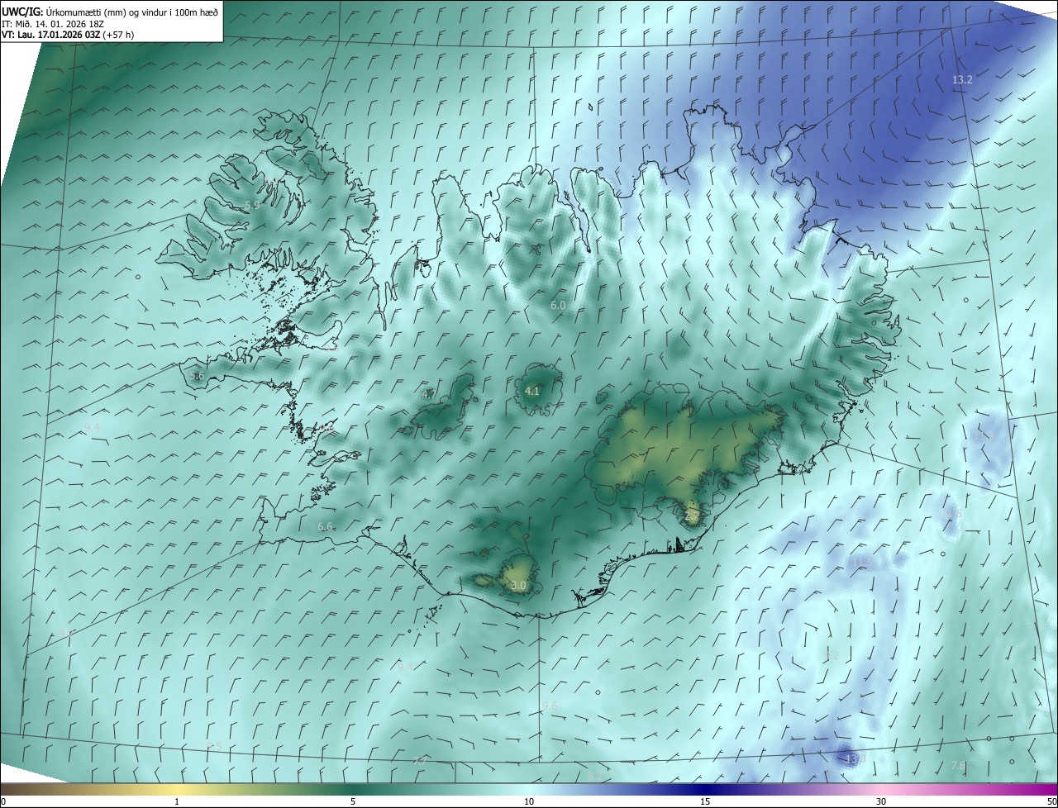
Task: Click the 4.7 value label on the glacier
Action: (429, 395)
